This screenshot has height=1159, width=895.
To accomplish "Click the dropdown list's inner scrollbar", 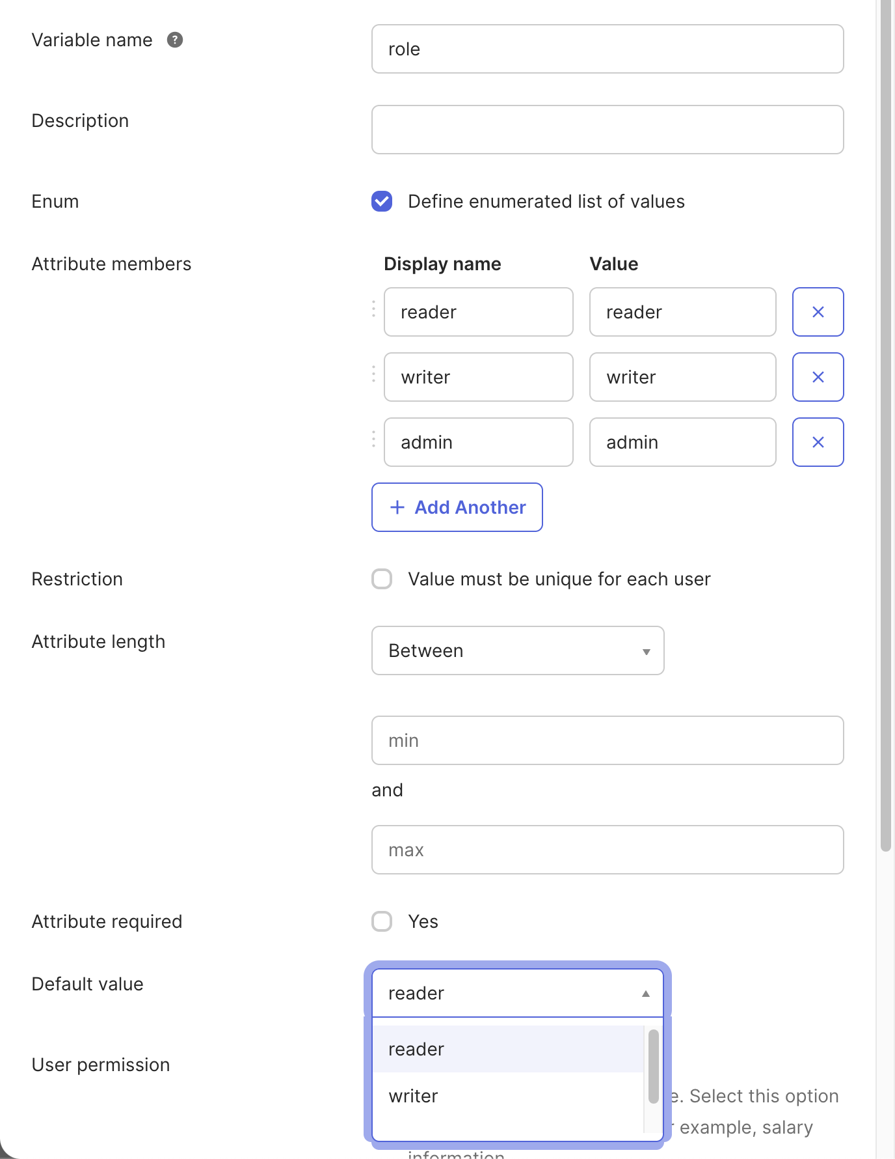I will 653,1067.
